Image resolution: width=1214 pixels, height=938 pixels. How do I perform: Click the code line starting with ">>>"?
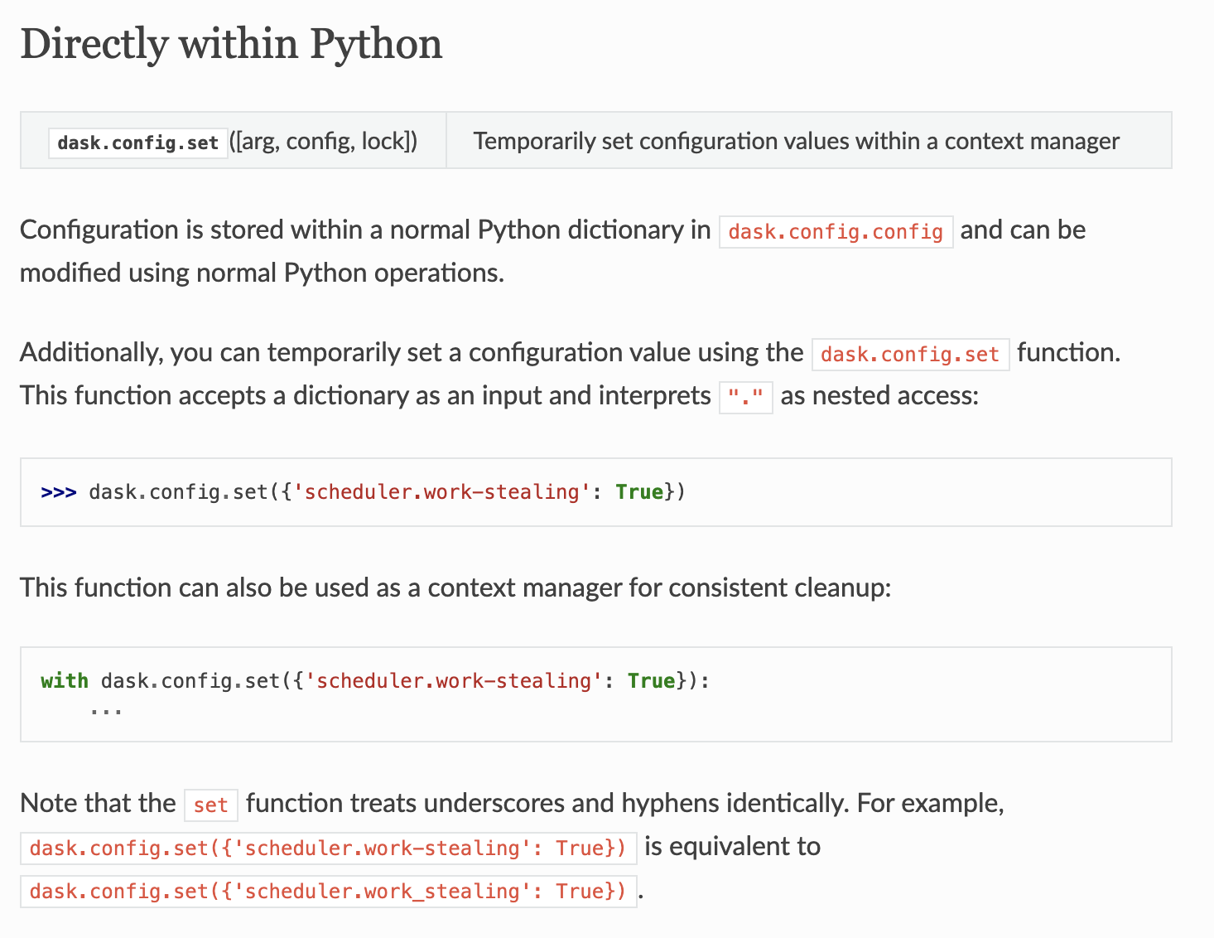364,492
